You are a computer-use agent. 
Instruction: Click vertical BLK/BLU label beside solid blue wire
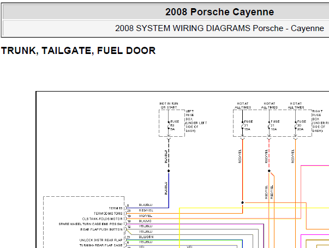[166, 188]
